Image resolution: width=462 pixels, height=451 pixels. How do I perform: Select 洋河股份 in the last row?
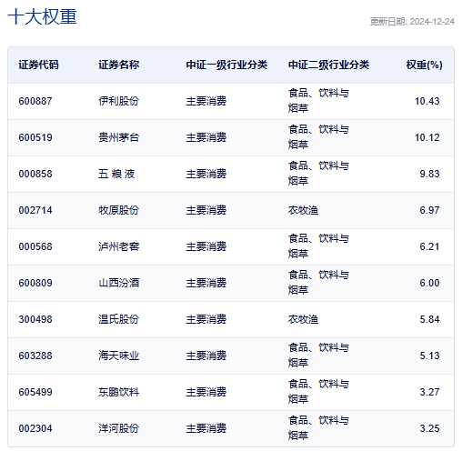(119, 428)
